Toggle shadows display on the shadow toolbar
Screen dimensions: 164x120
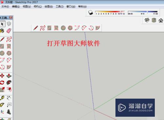(91, 12)
